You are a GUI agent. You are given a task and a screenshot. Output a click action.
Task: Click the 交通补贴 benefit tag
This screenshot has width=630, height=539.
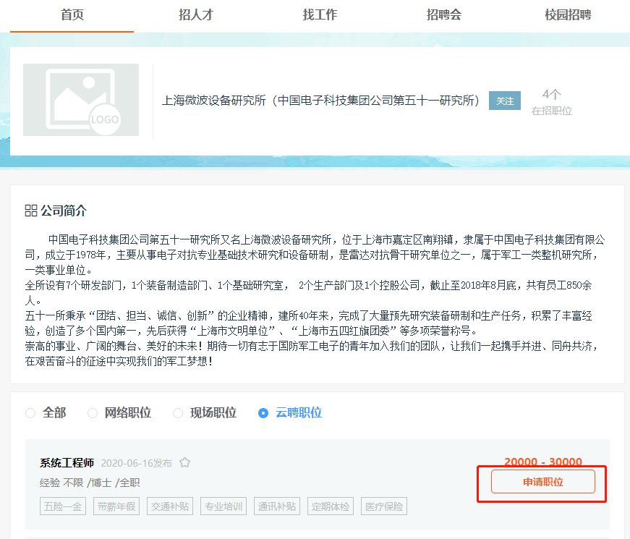click(170, 506)
